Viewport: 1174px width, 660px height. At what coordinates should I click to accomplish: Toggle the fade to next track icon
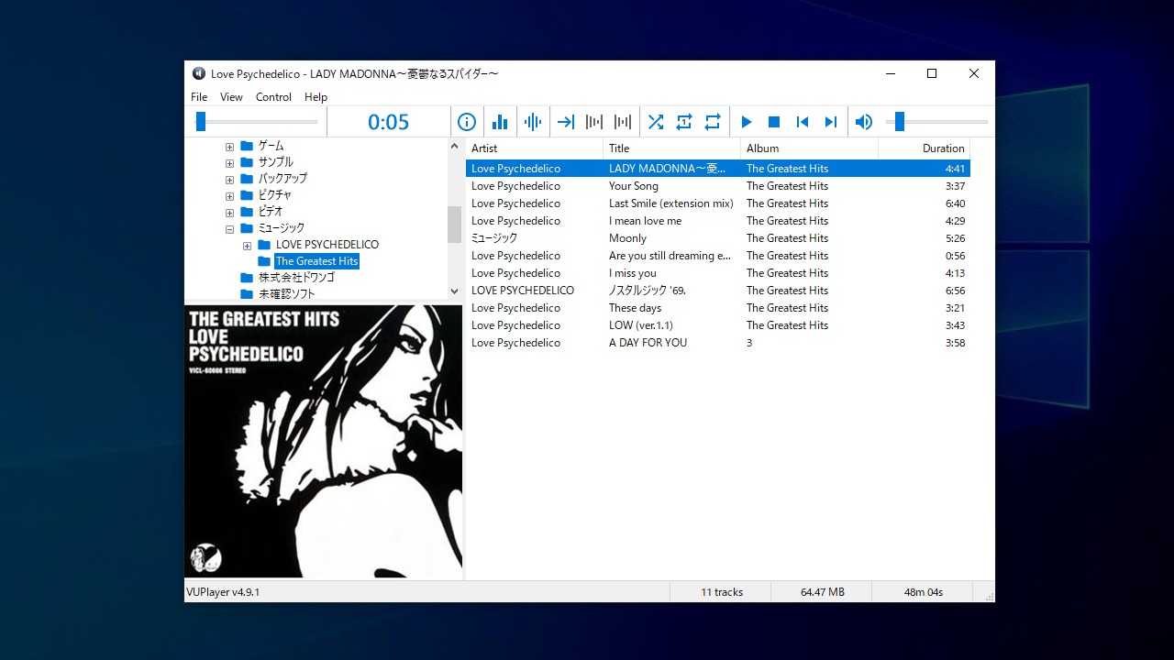coord(623,122)
